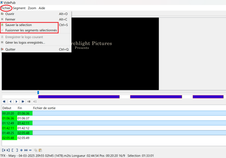Viewport: 226px width, 158px height.
Task: Step backward with the single left arrow
Action: click(10, 102)
